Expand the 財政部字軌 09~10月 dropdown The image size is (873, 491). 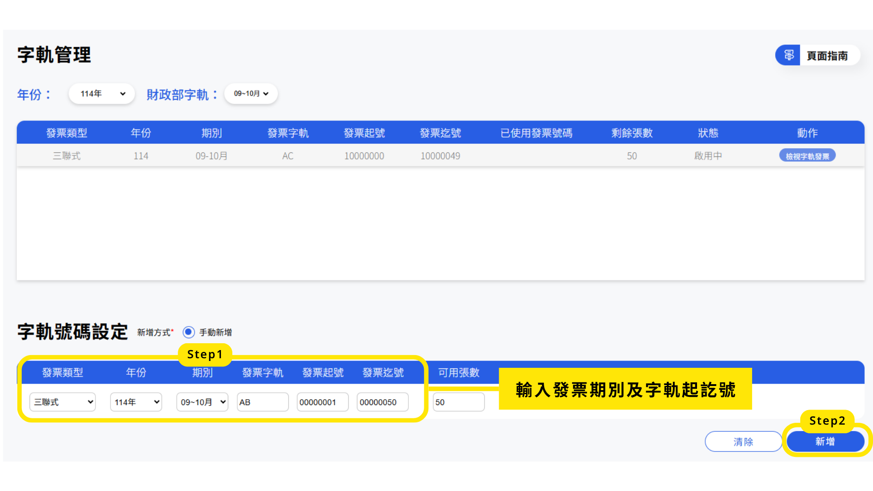point(251,94)
